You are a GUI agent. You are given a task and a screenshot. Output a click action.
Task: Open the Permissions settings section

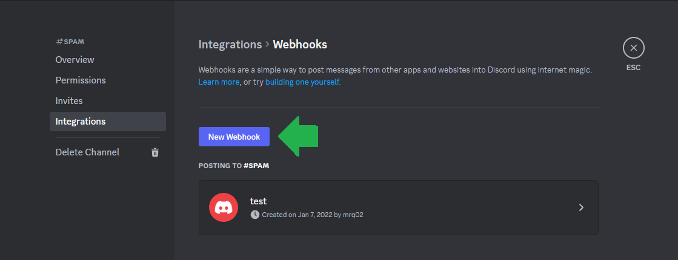[x=81, y=80]
